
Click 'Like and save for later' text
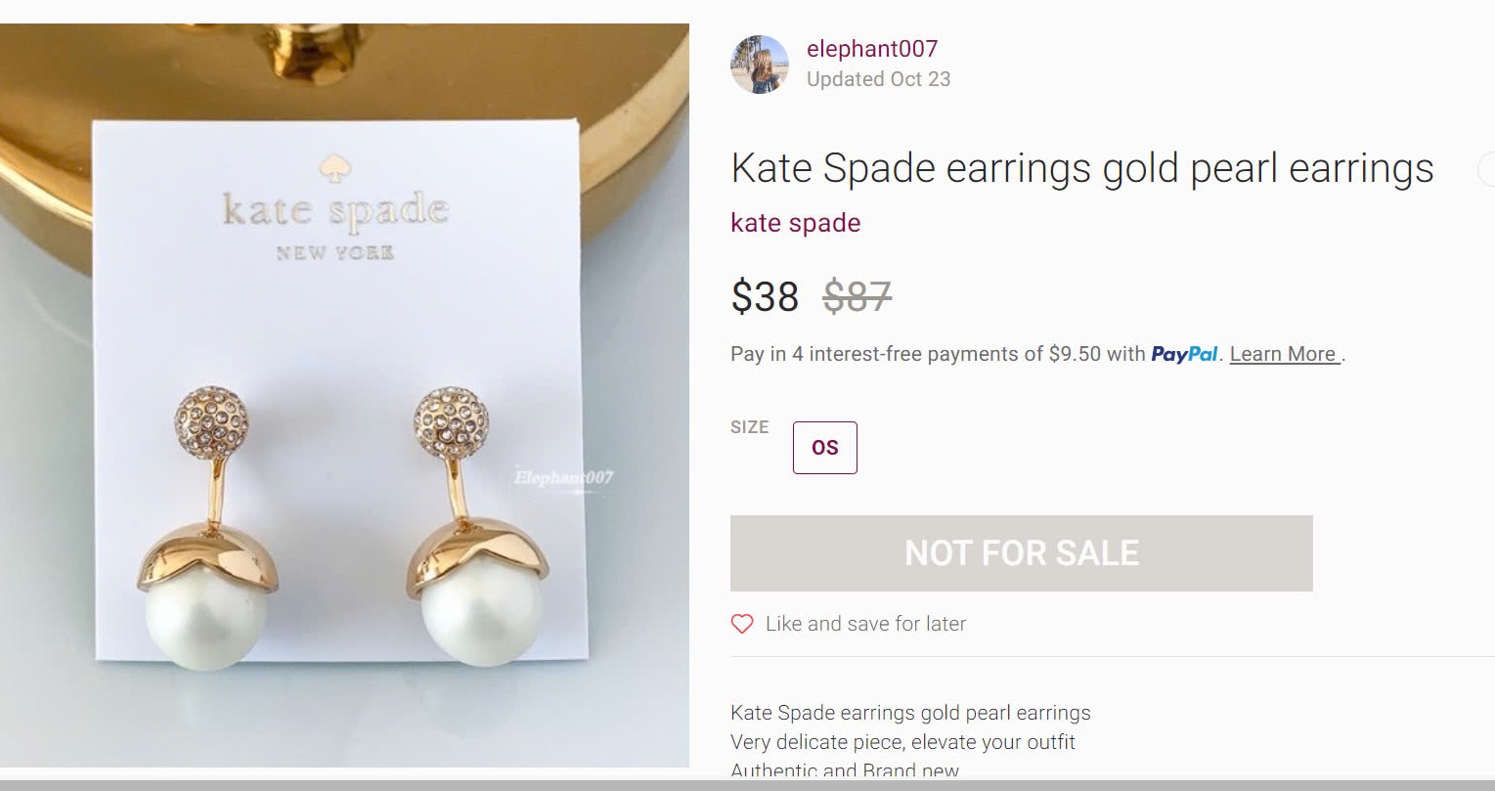click(865, 624)
